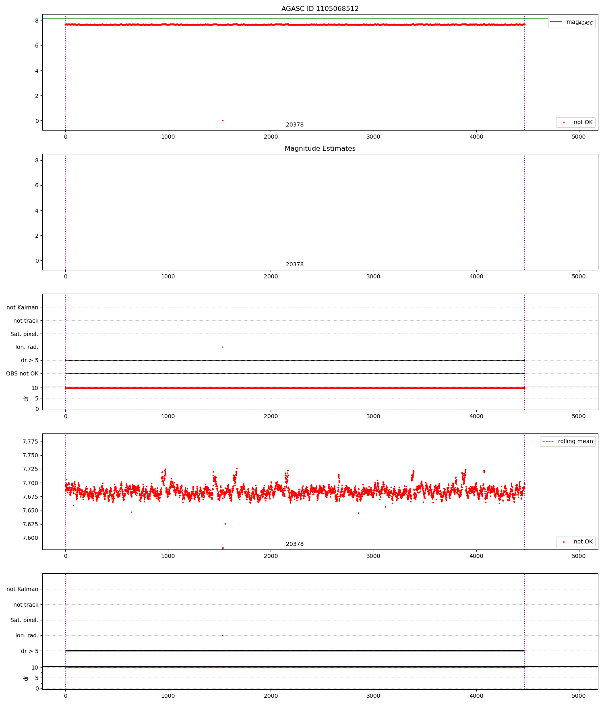Click the 7.600 y-axis tick label
The height and width of the screenshot is (705, 604).
click(x=30, y=538)
